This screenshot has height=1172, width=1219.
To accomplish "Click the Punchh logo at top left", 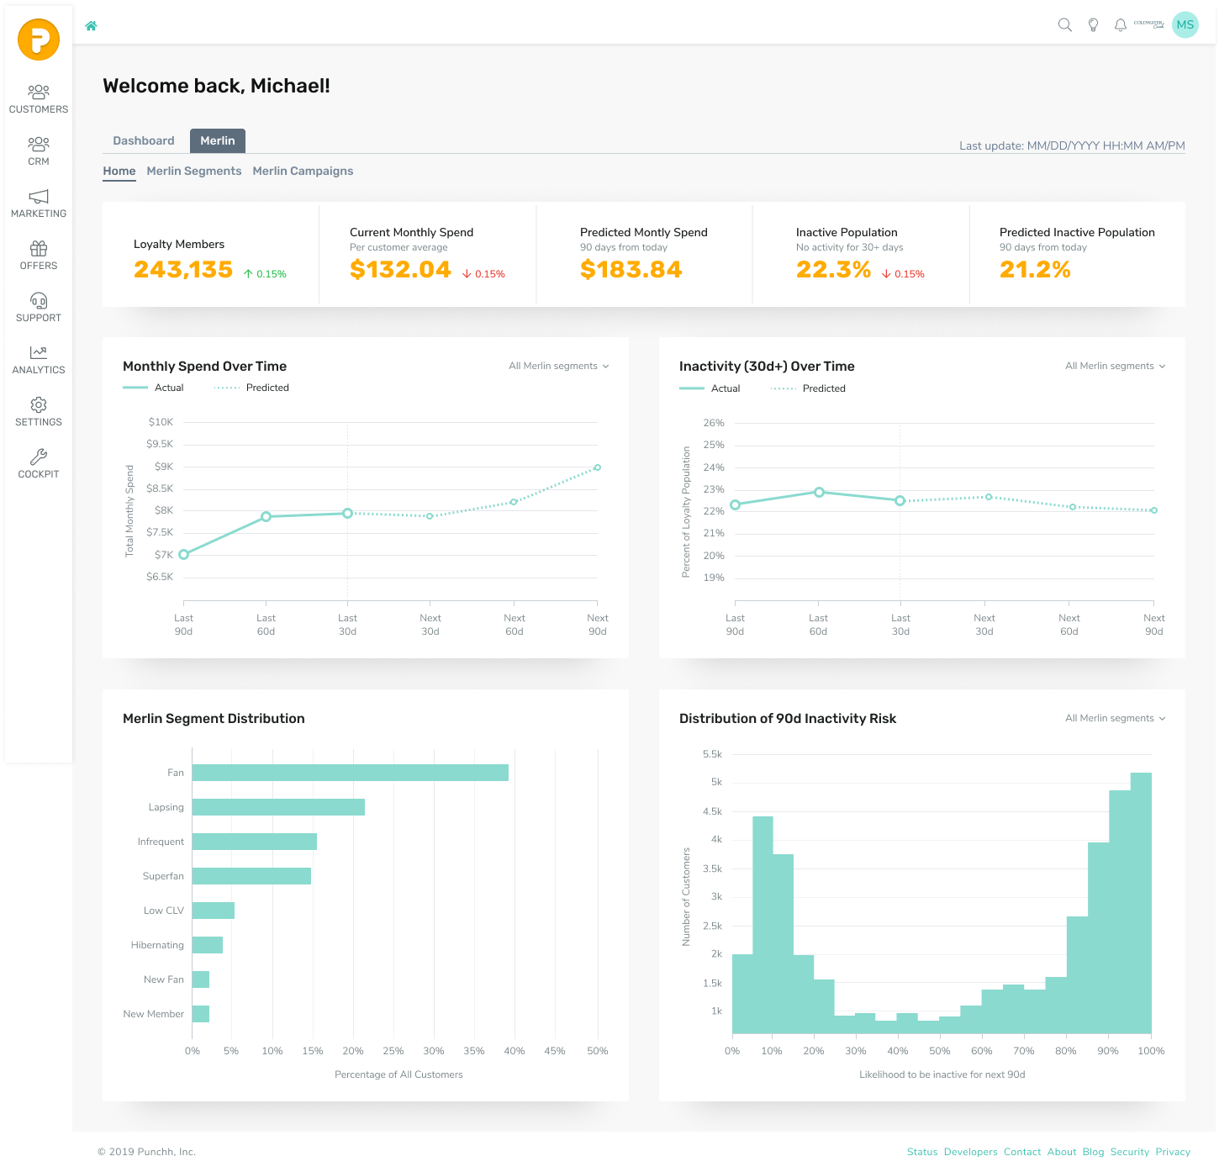I will [x=39, y=40].
